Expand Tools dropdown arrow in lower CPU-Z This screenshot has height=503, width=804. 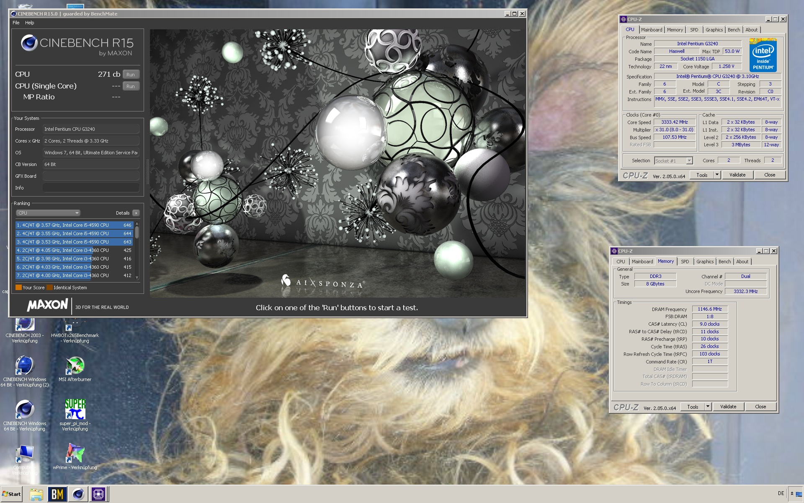tap(708, 407)
